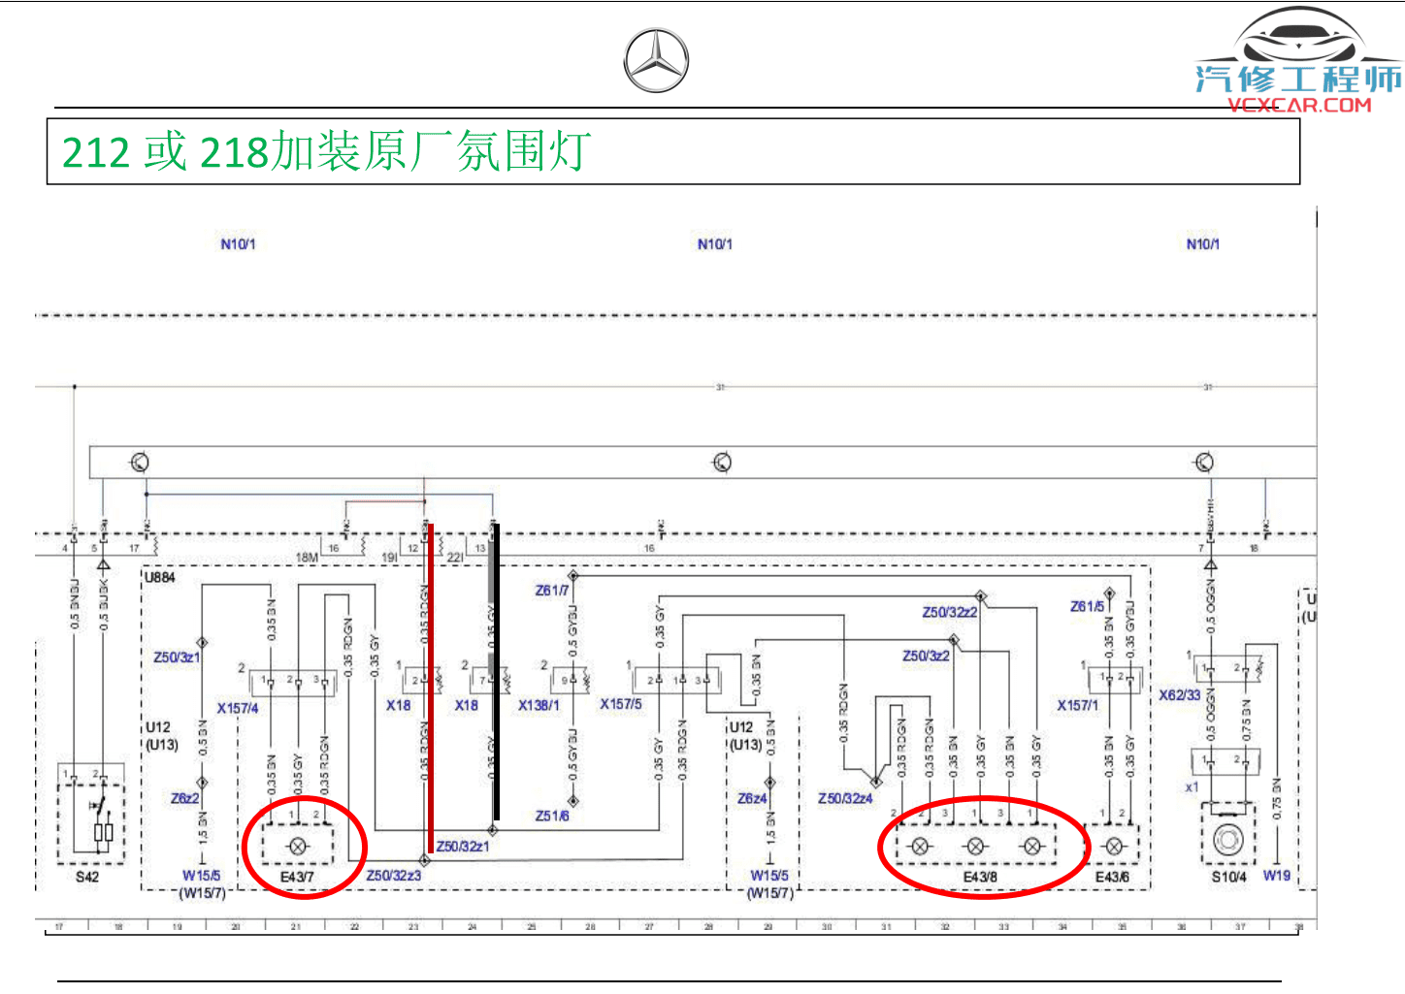
Task: Select the thick red vertical wire
Action: point(430,689)
